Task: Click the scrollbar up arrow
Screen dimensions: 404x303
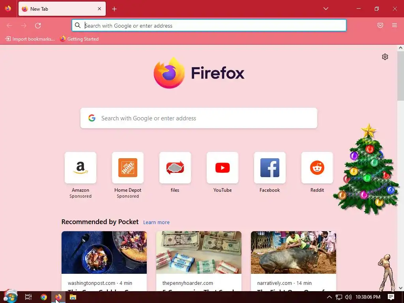Action: [400, 48]
